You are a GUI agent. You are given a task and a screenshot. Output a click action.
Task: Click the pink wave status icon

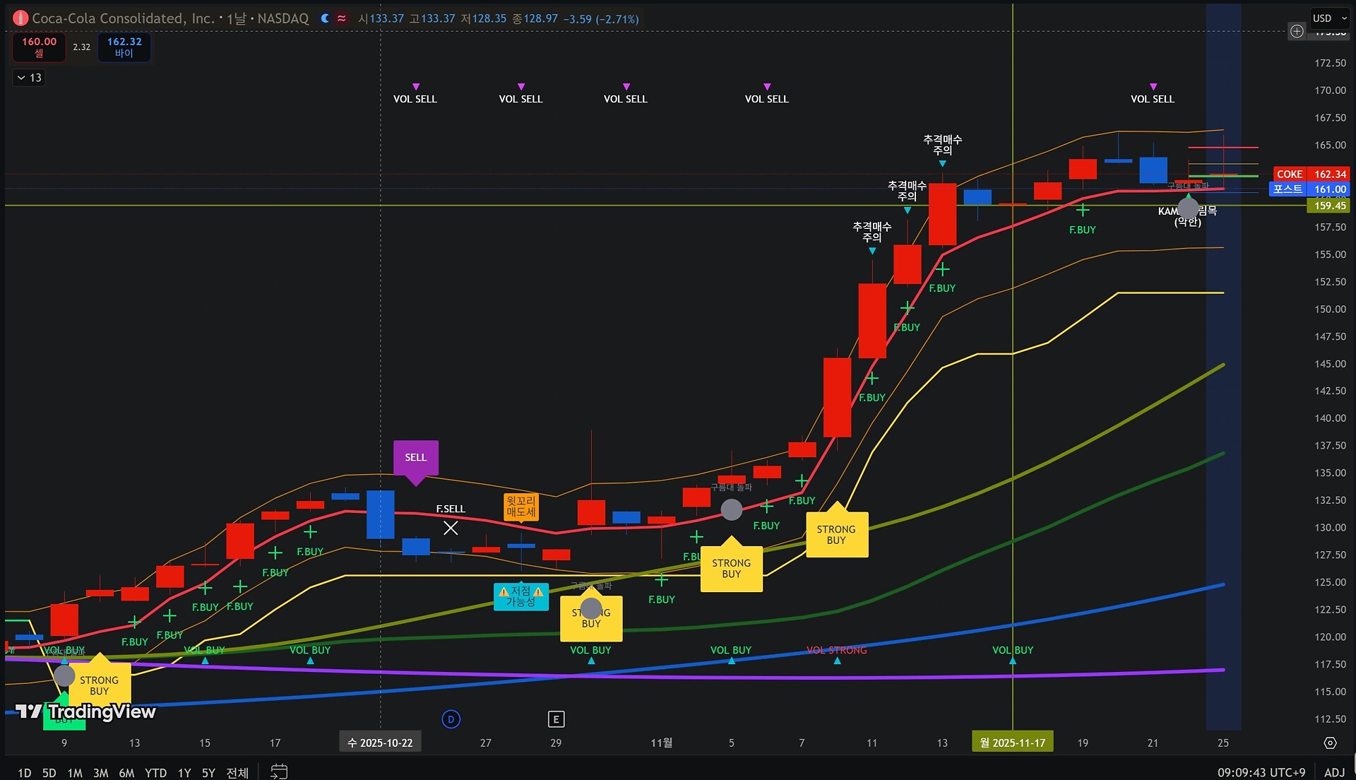pos(342,18)
